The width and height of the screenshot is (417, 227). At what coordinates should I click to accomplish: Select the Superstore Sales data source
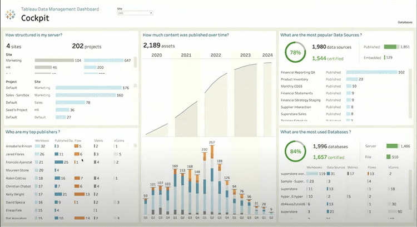294,114
